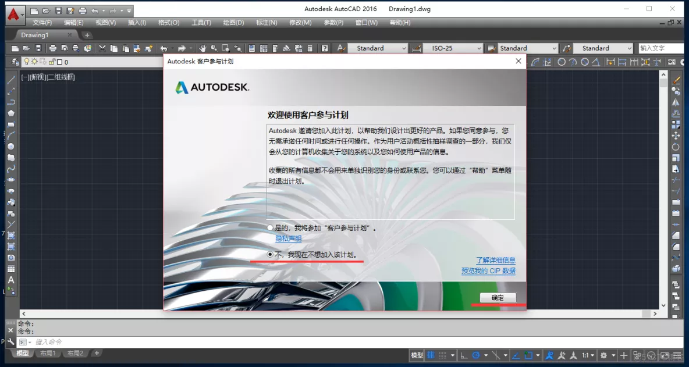This screenshot has width=689, height=367.
Task: Add new layout with plus next to 布局2
Action: point(97,352)
